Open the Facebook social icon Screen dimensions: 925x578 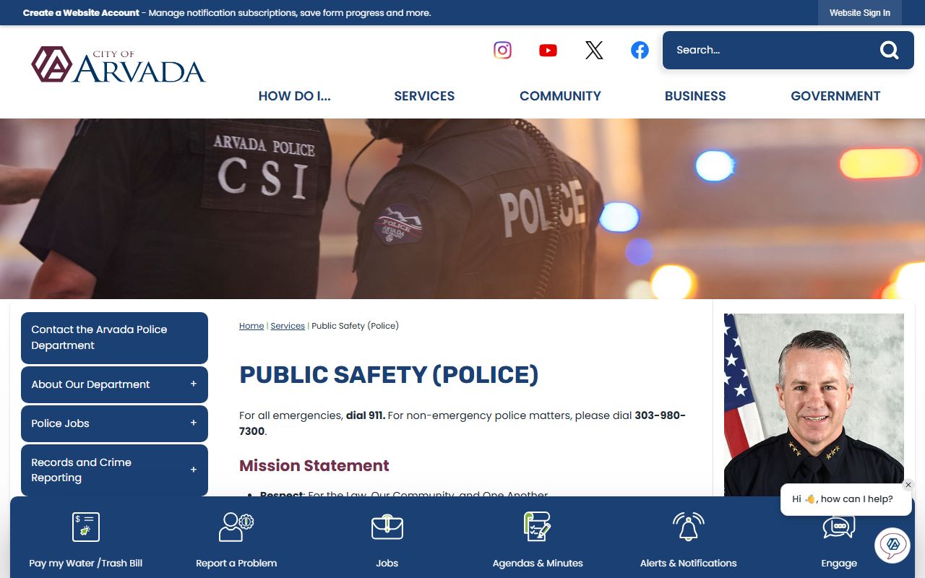click(x=640, y=50)
